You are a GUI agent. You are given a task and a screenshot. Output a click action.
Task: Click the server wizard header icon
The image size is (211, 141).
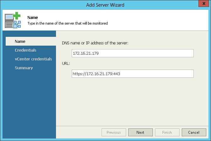13,20
